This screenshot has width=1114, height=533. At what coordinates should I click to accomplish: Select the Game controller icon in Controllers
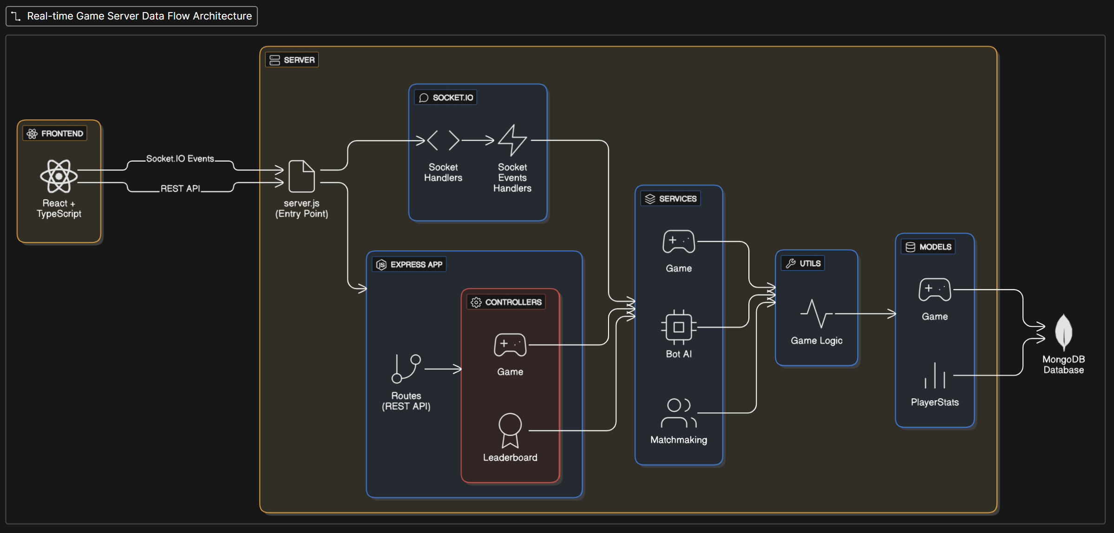coord(510,344)
